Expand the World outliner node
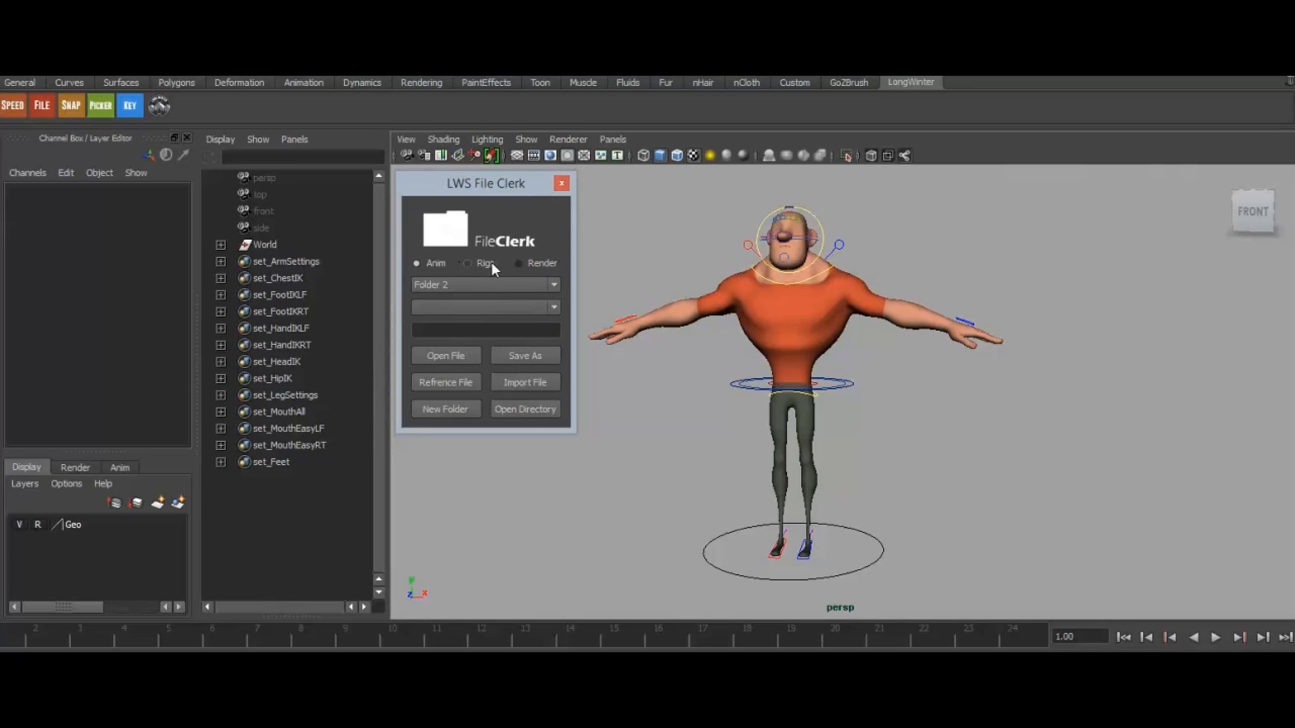Image resolution: width=1295 pixels, height=728 pixels. point(221,245)
